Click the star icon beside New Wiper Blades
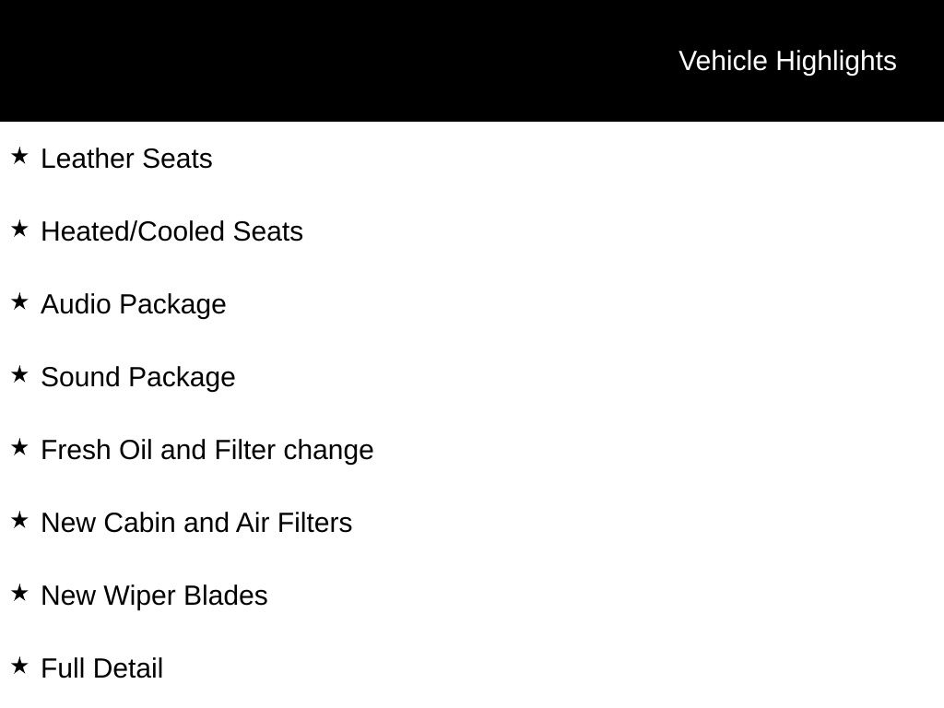This screenshot has width=944, height=708. tap(19, 593)
